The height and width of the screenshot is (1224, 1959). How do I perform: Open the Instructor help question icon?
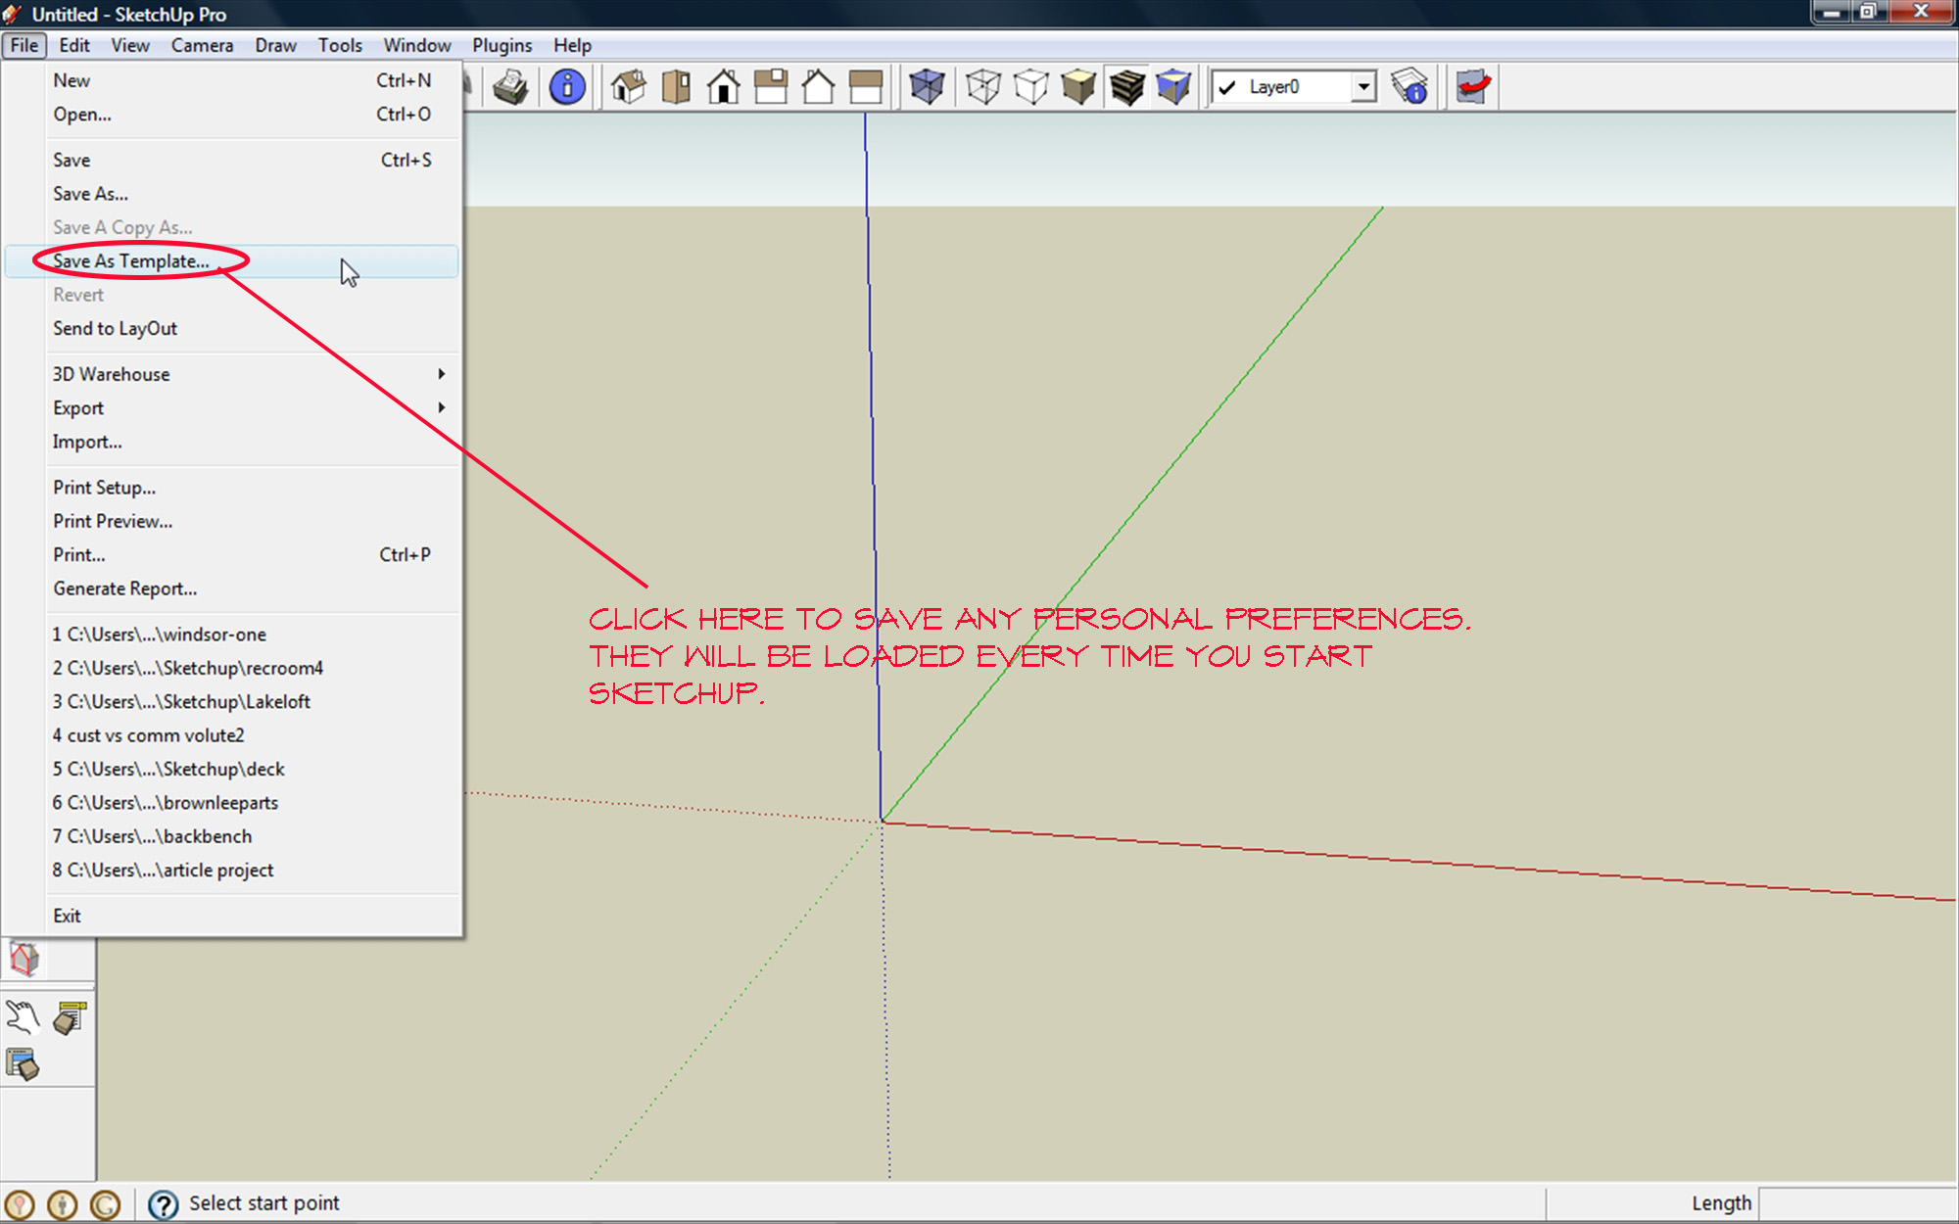pyautogui.click(x=163, y=1203)
